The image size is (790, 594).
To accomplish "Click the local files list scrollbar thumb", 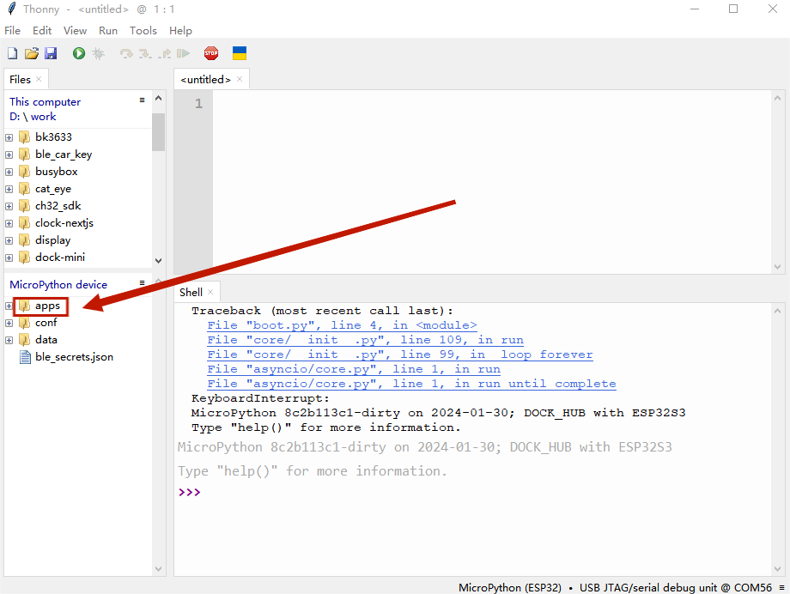I will 158,131.
